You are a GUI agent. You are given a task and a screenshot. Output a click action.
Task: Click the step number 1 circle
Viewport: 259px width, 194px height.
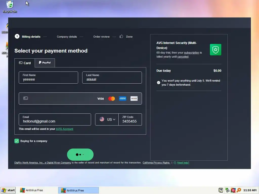click(x=17, y=36)
